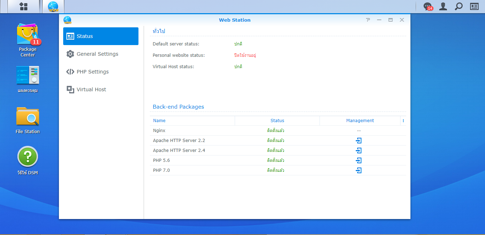485x235 pixels.
Task: Select the Apache HTTP Server 2.2 row name
Action: [x=179, y=141]
